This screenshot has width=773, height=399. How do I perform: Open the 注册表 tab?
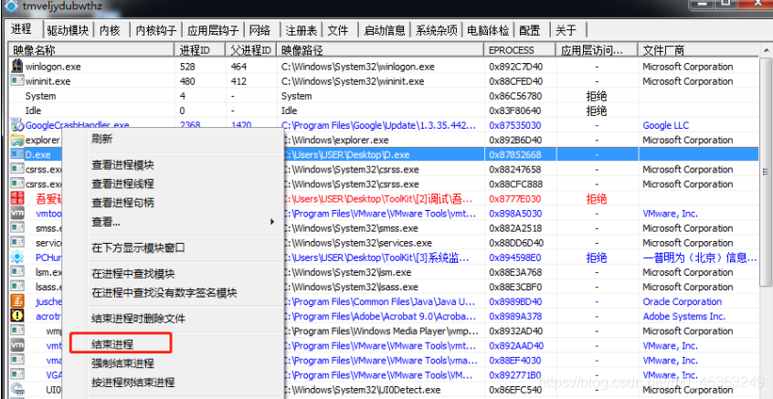(302, 30)
